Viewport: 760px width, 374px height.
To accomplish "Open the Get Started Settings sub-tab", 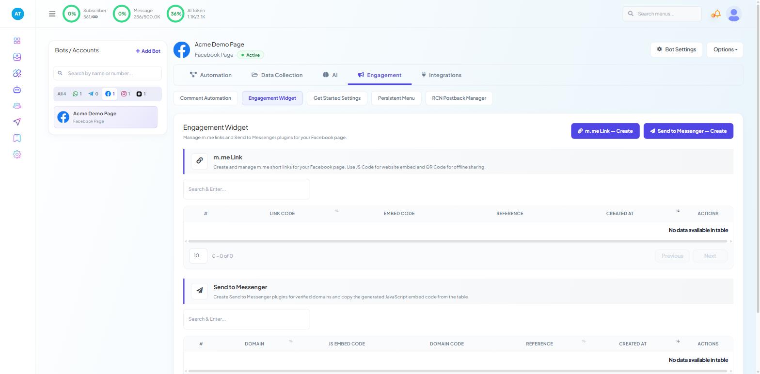I will pos(337,98).
